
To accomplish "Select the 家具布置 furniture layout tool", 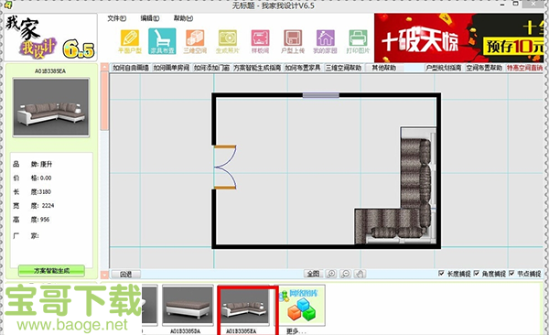I will 162,41.
